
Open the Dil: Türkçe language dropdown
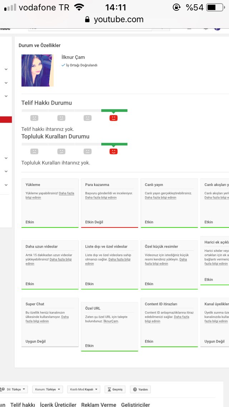click(14, 389)
